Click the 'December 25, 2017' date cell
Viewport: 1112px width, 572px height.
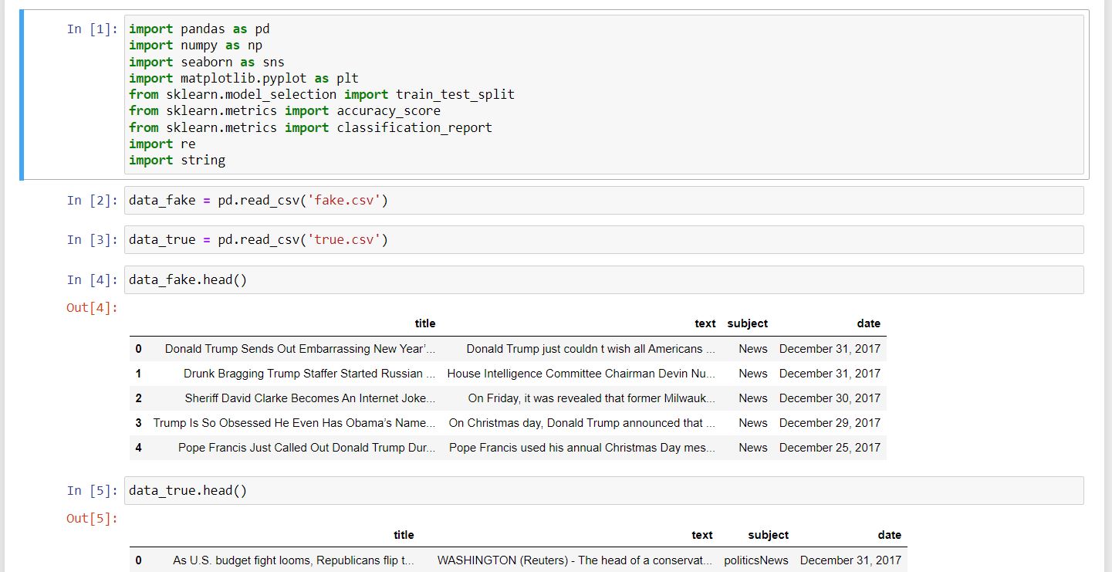pos(830,448)
